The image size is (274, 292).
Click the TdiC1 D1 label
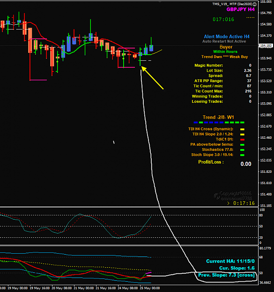coord(224,139)
